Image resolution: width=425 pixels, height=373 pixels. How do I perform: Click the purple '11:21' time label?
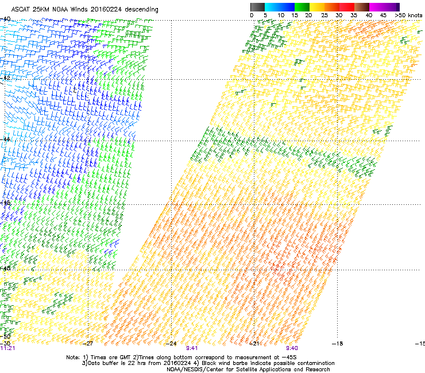tap(7, 348)
